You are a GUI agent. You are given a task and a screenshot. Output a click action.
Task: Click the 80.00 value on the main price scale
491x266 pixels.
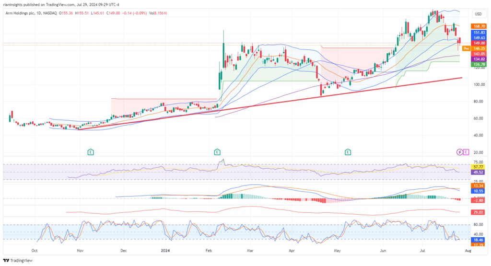coord(479,102)
